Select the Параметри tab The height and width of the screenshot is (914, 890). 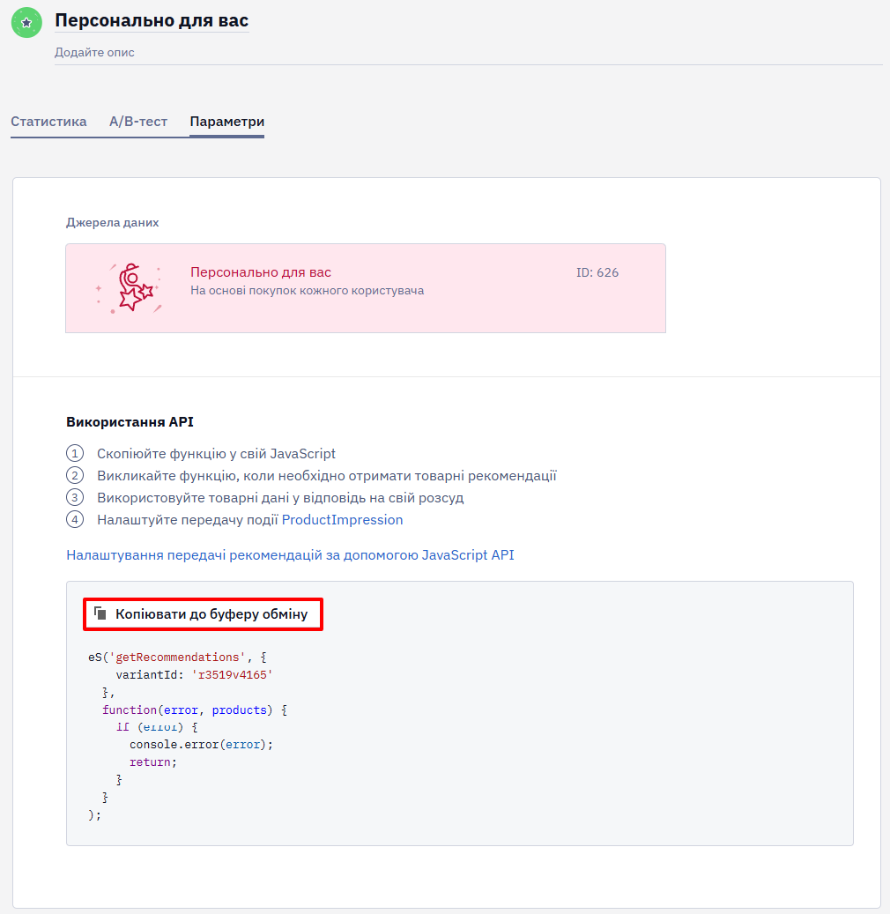(227, 122)
